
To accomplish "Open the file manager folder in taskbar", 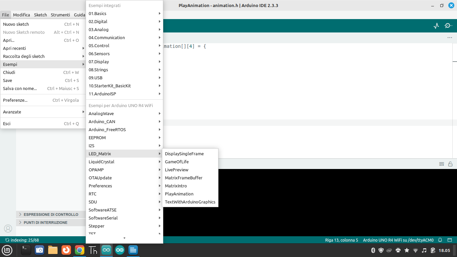I will point(53,250).
